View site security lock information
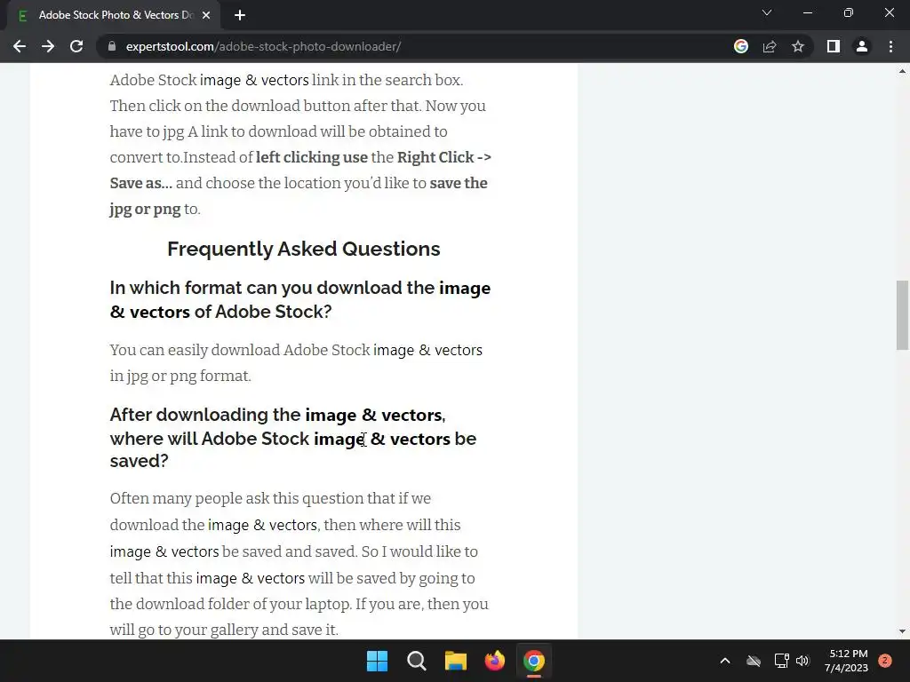Screen dimensions: 910x682 click(112, 46)
